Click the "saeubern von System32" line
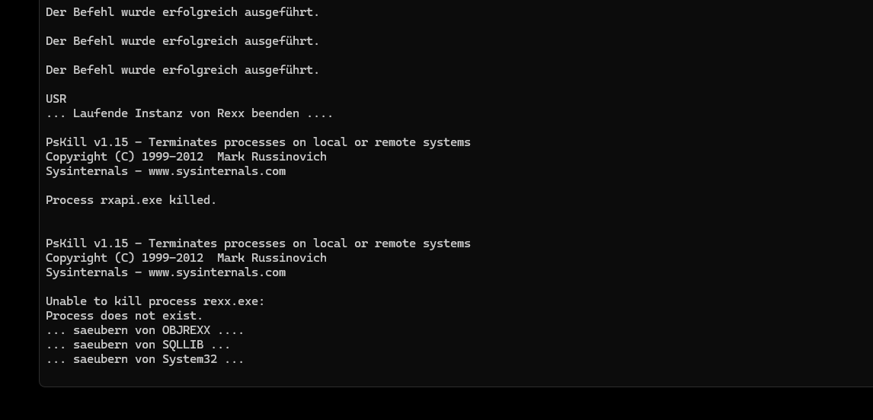 (x=145, y=359)
